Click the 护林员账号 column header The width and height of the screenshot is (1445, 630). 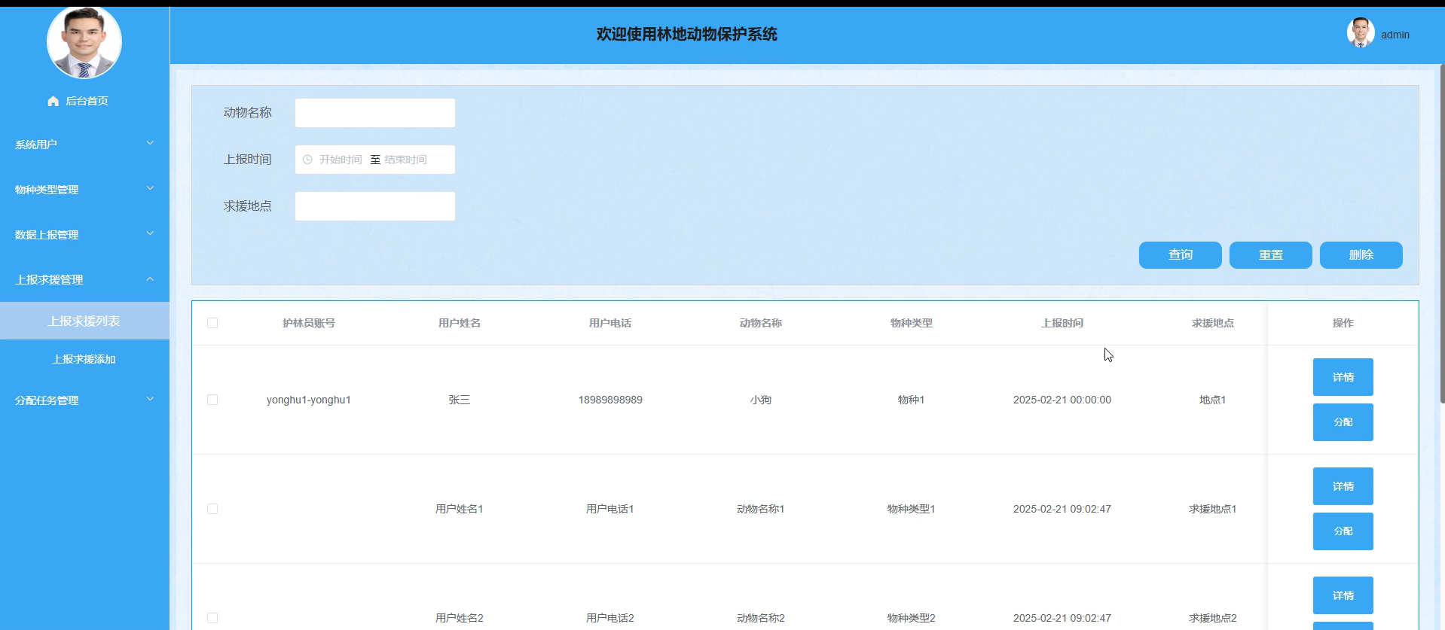tap(309, 323)
